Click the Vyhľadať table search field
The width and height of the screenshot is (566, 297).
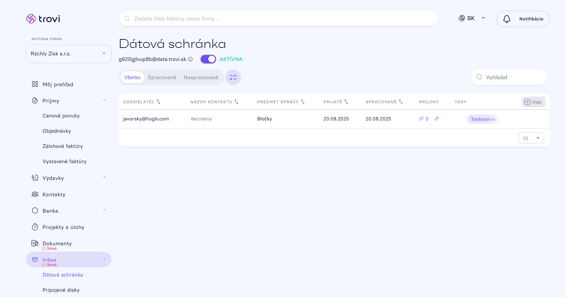coord(509,77)
